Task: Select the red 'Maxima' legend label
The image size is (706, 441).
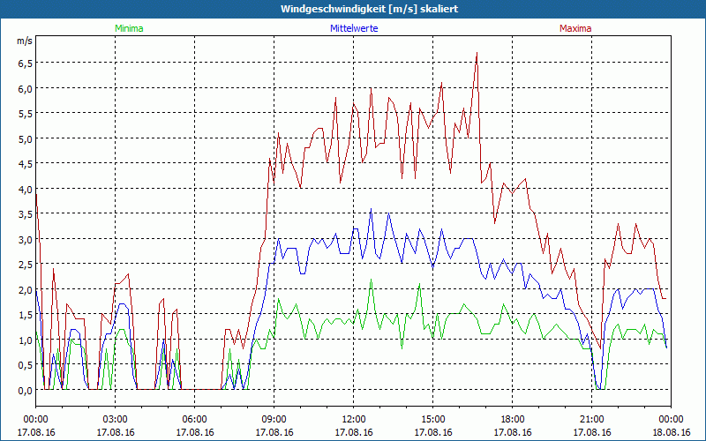Action: pos(575,28)
